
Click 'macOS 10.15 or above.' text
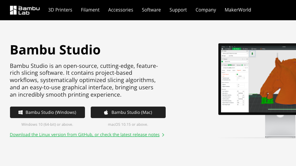[128, 125]
